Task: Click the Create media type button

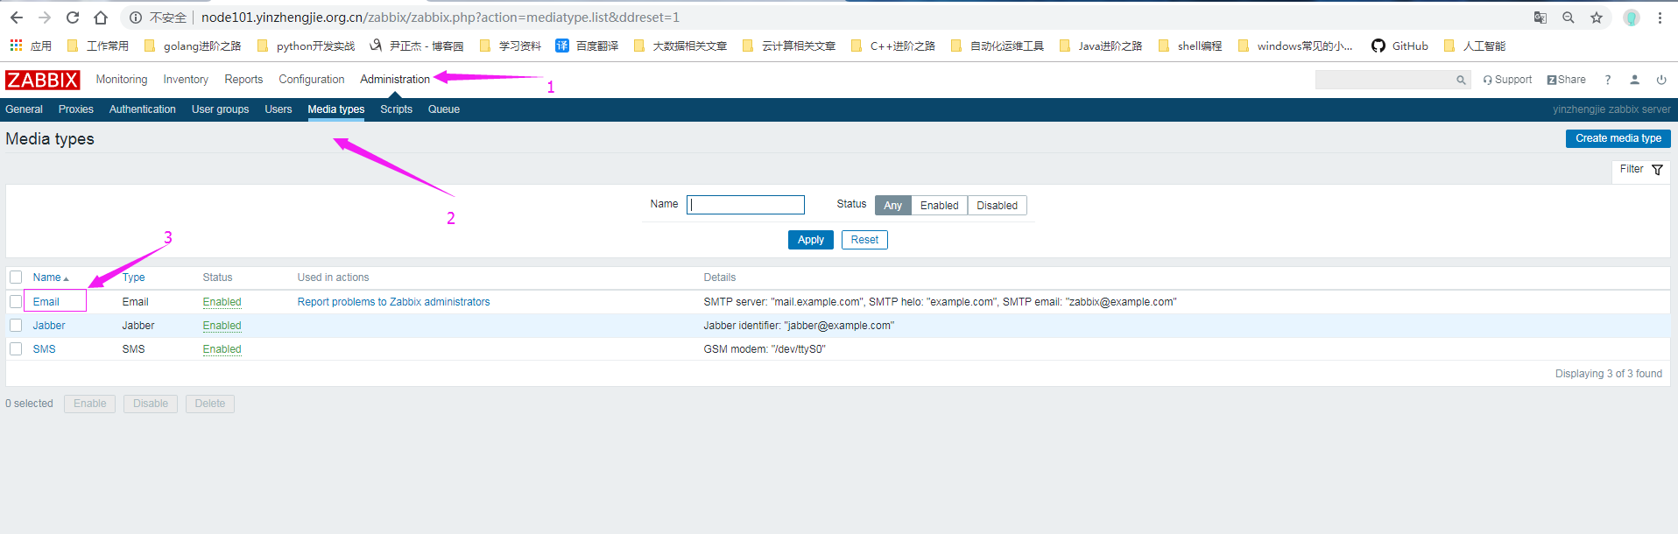Action: (x=1618, y=138)
